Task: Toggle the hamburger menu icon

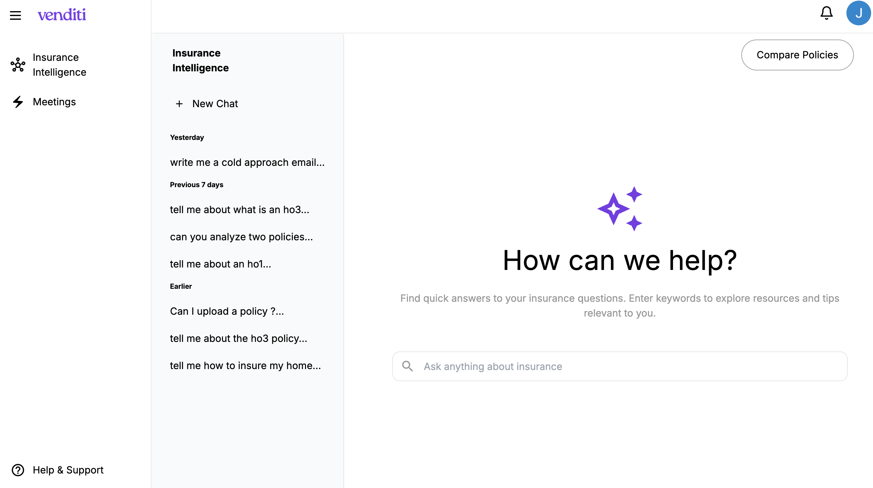Action: 15,15
